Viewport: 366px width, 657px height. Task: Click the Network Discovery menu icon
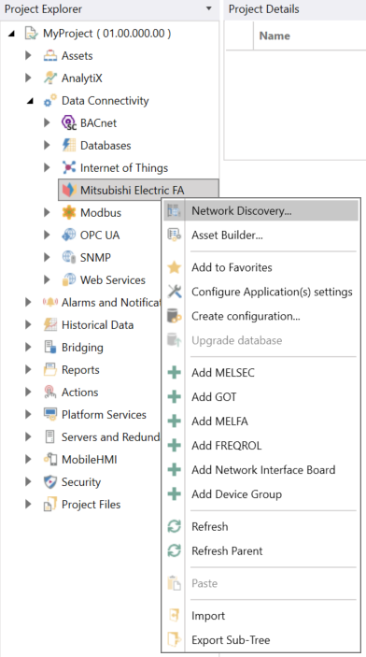(x=174, y=210)
